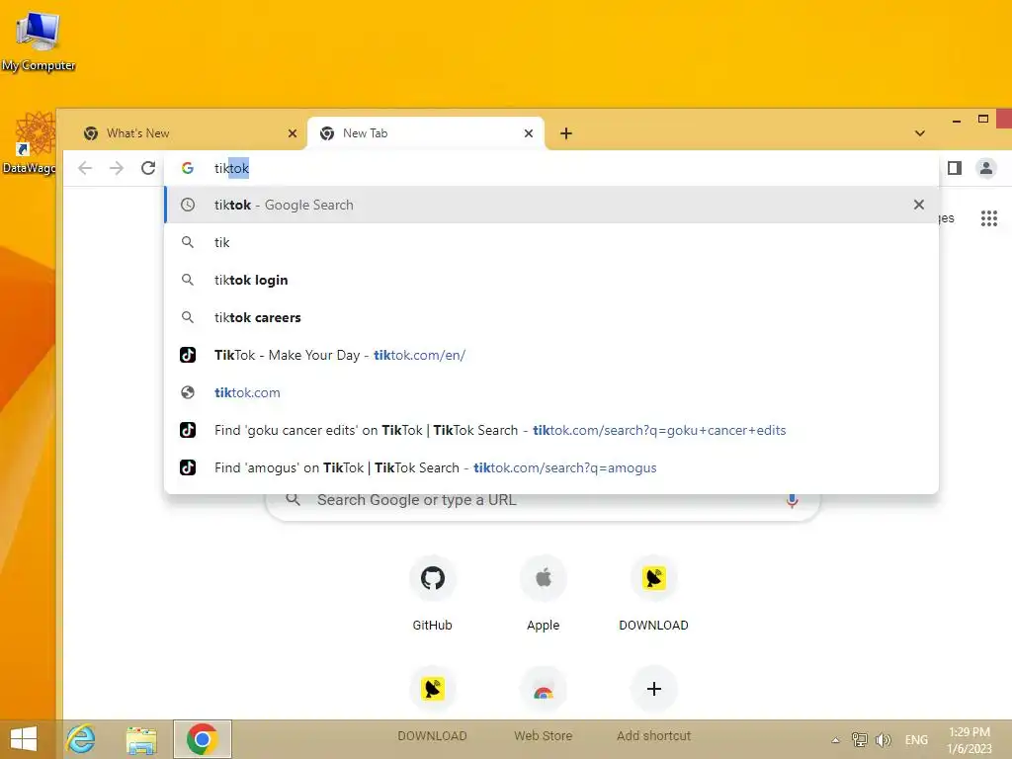The height and width of the screenshot is (759, 1012).
Task: Open the Chrome profile avatar
Action: pyautogui.click(x=986, y=168)
